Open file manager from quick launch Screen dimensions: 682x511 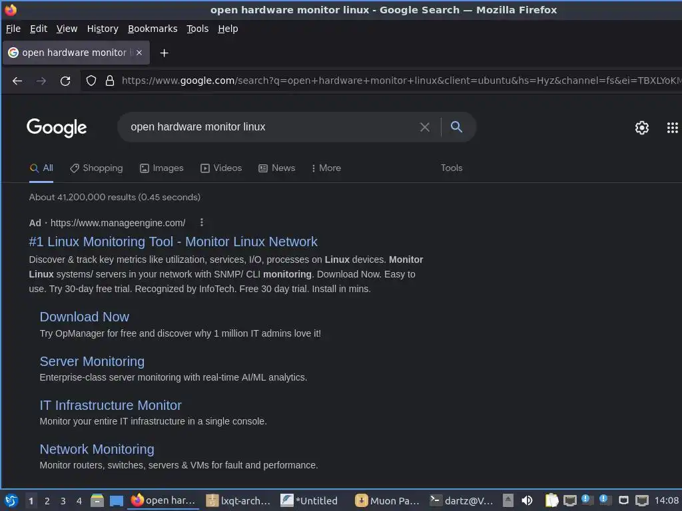[97, 500]
